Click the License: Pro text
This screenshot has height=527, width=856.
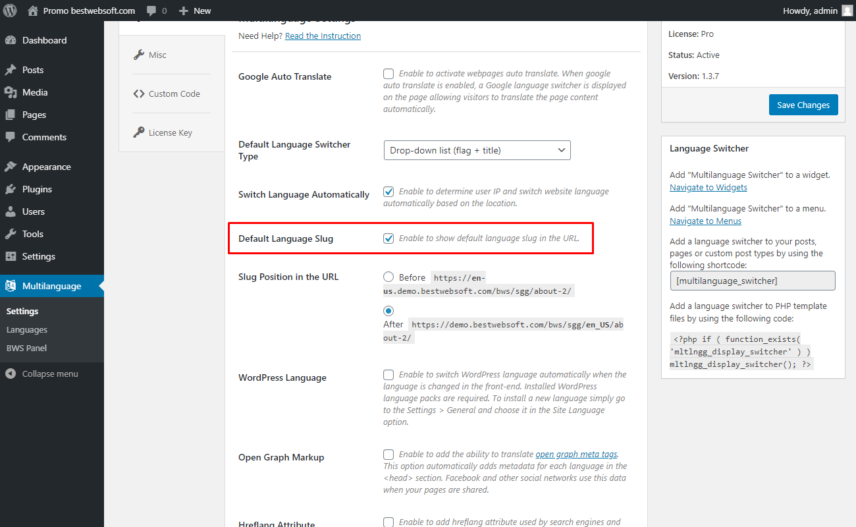coord(691,34)
